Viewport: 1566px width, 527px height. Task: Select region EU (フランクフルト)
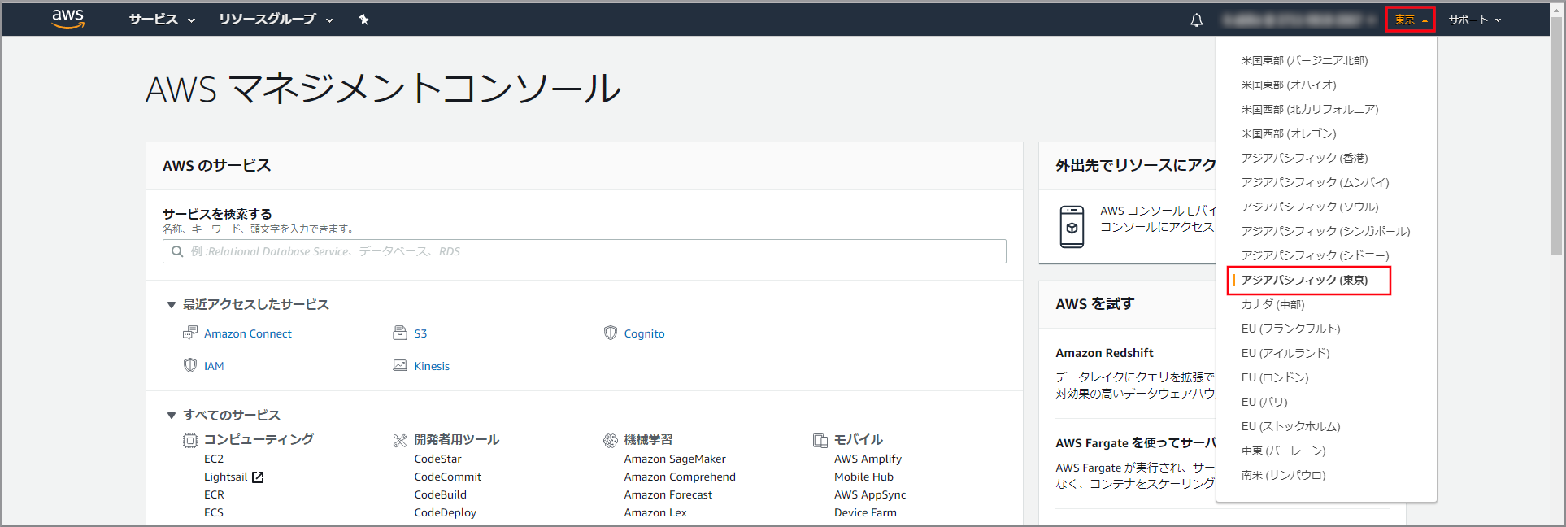coord(1290,329)
